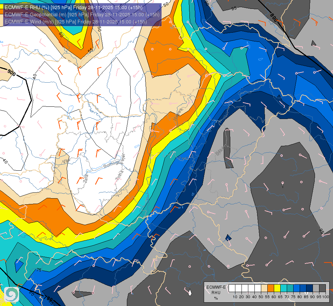
Task: Pick the bright blue 75–80 legend swatch
Action: [x=297, y=288]
